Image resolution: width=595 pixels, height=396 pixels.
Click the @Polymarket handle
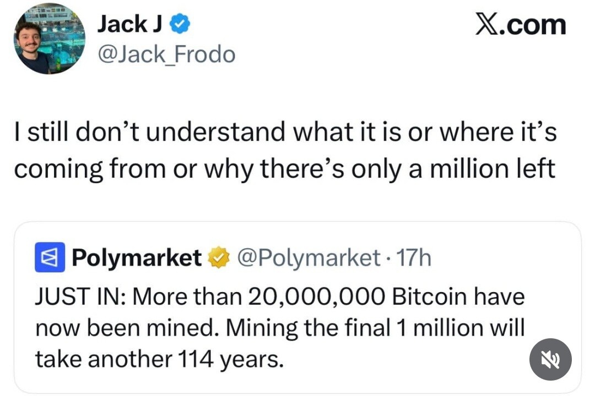pos(308,257)
